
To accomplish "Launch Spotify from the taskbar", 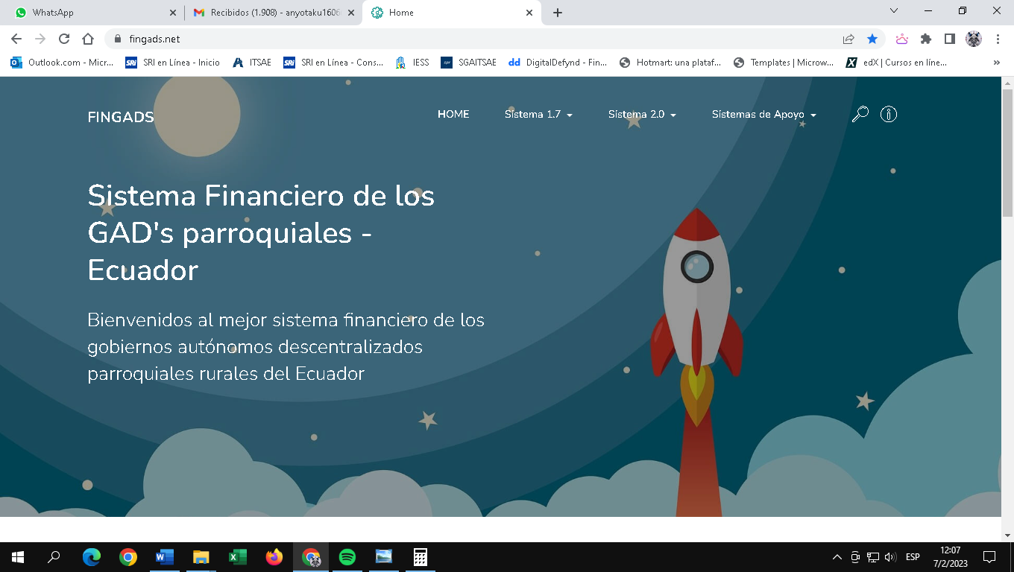I will point(347,557).
